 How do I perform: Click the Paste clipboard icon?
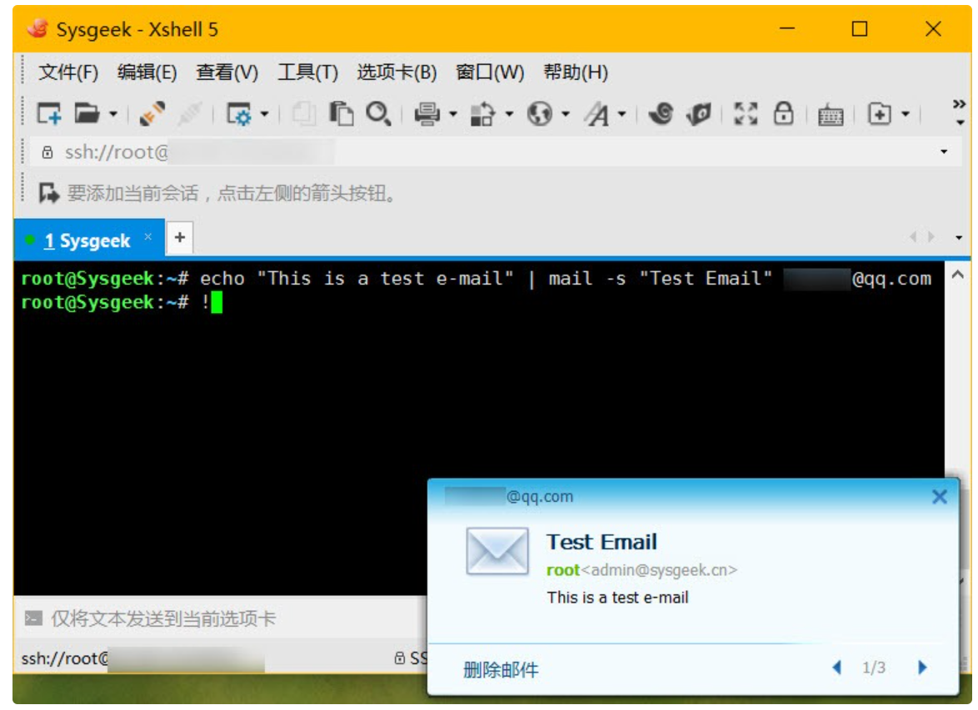(x=341, y=113)
